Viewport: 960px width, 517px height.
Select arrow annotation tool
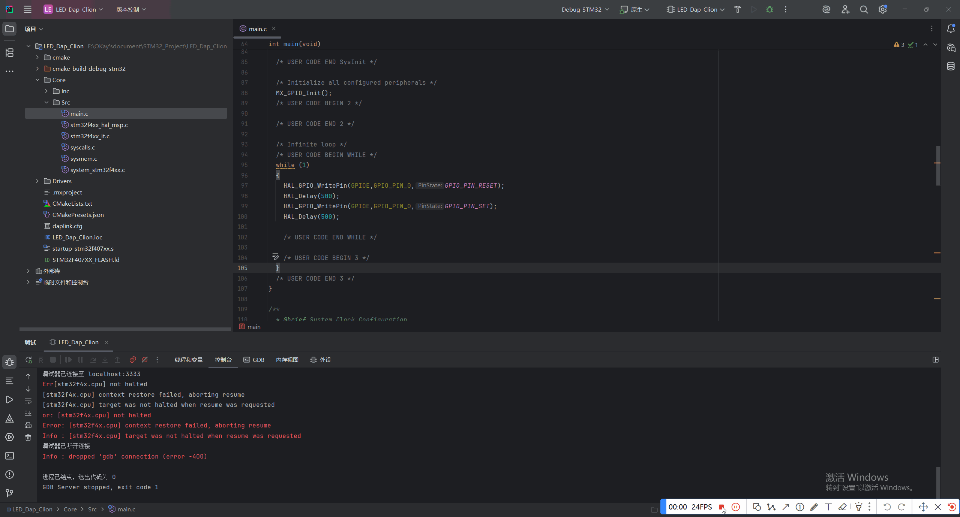[x=786, y=507]
